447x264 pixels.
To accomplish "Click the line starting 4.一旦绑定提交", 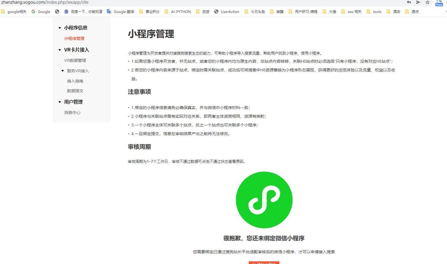I will (x=181, y=134).
